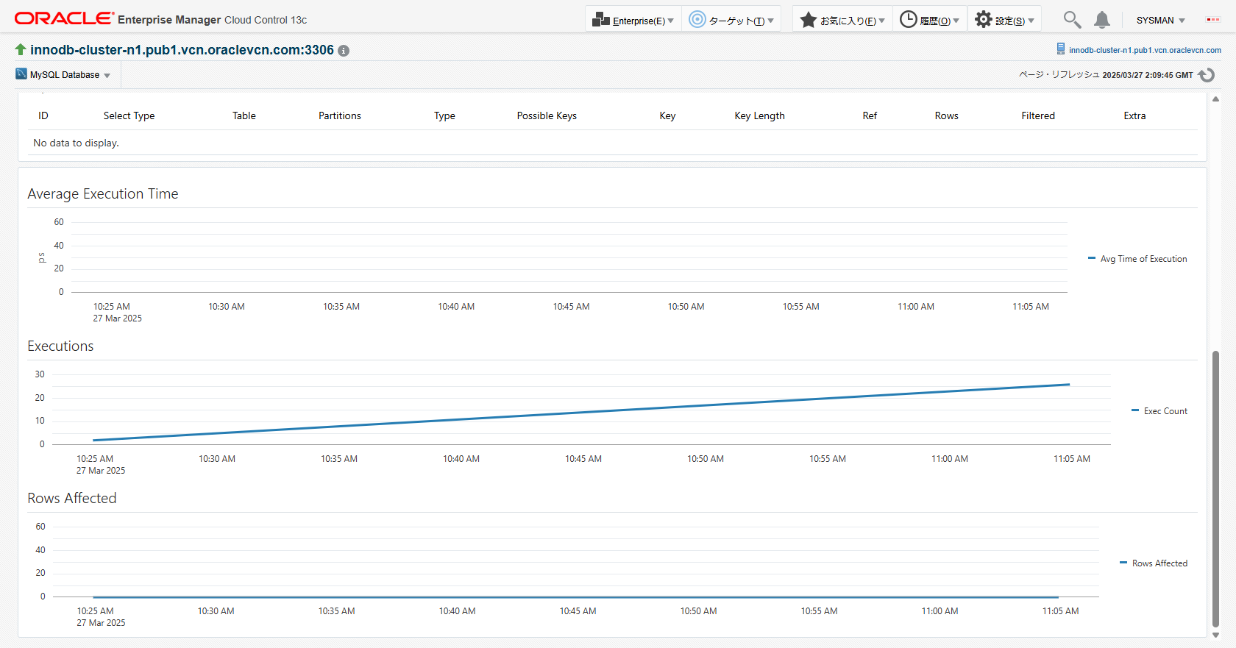Viewport: 1236px width, 648px height.
Task: Click the Enterprise menu icon
Action: tap(601, 19)
